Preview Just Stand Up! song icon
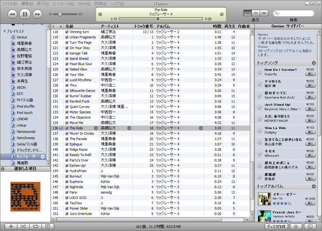 pyautogui.click(x=260, y=107)
